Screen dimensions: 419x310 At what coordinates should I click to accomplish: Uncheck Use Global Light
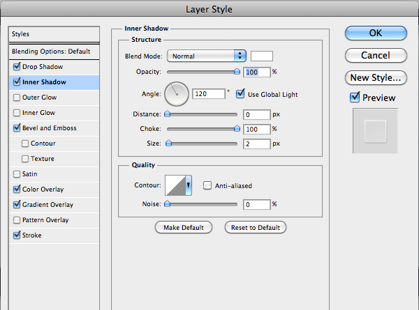[x=240, y=94]
